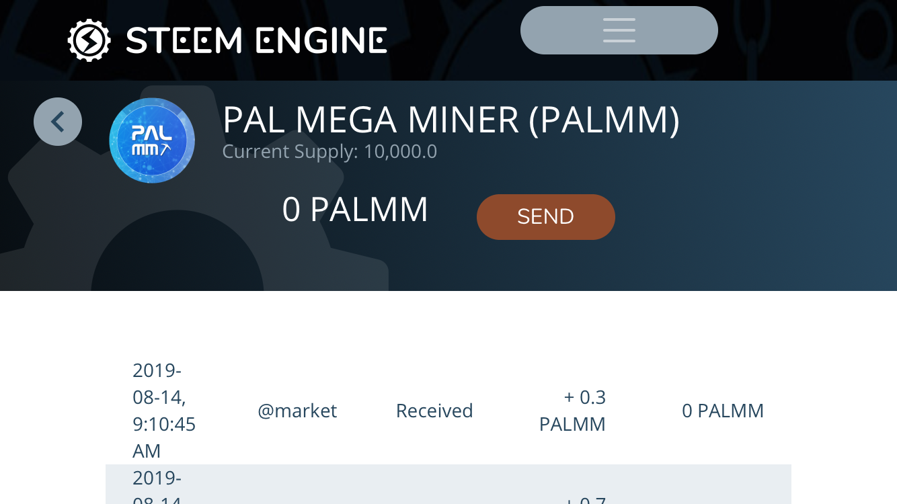Select the second shaded transaction row date

coord(157,489)
